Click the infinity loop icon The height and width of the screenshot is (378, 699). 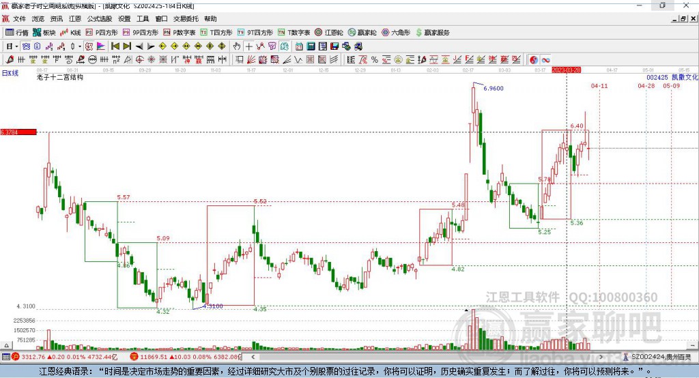pos(545,60)
